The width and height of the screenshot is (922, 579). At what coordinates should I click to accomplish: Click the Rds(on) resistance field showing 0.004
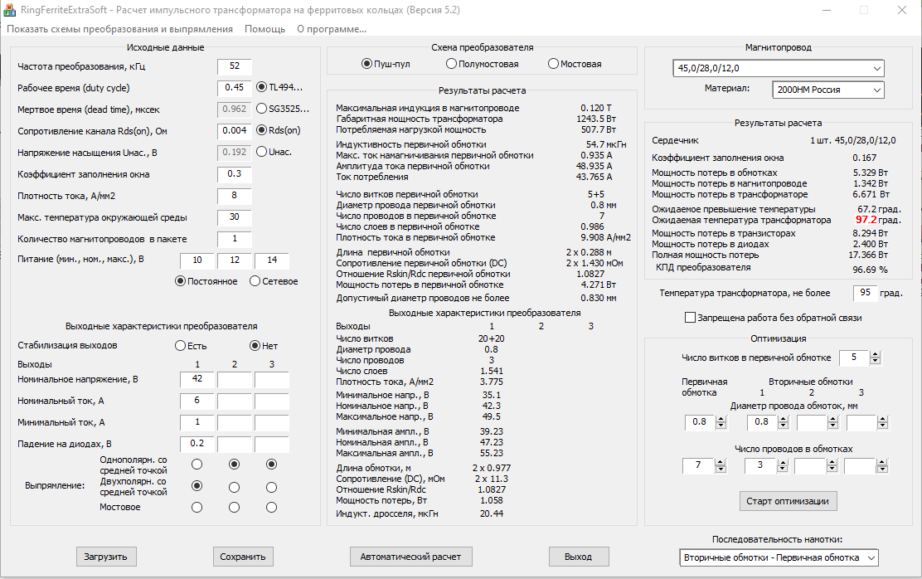(x=234, y=130)
